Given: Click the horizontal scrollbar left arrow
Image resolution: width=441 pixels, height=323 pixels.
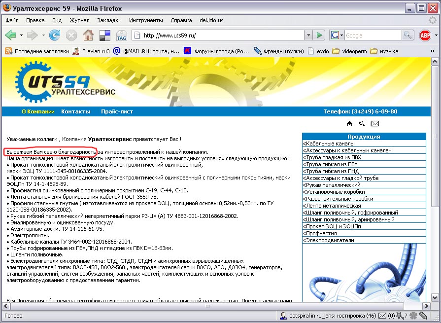Looking at the screenshot, I should [x=5, y=306].
